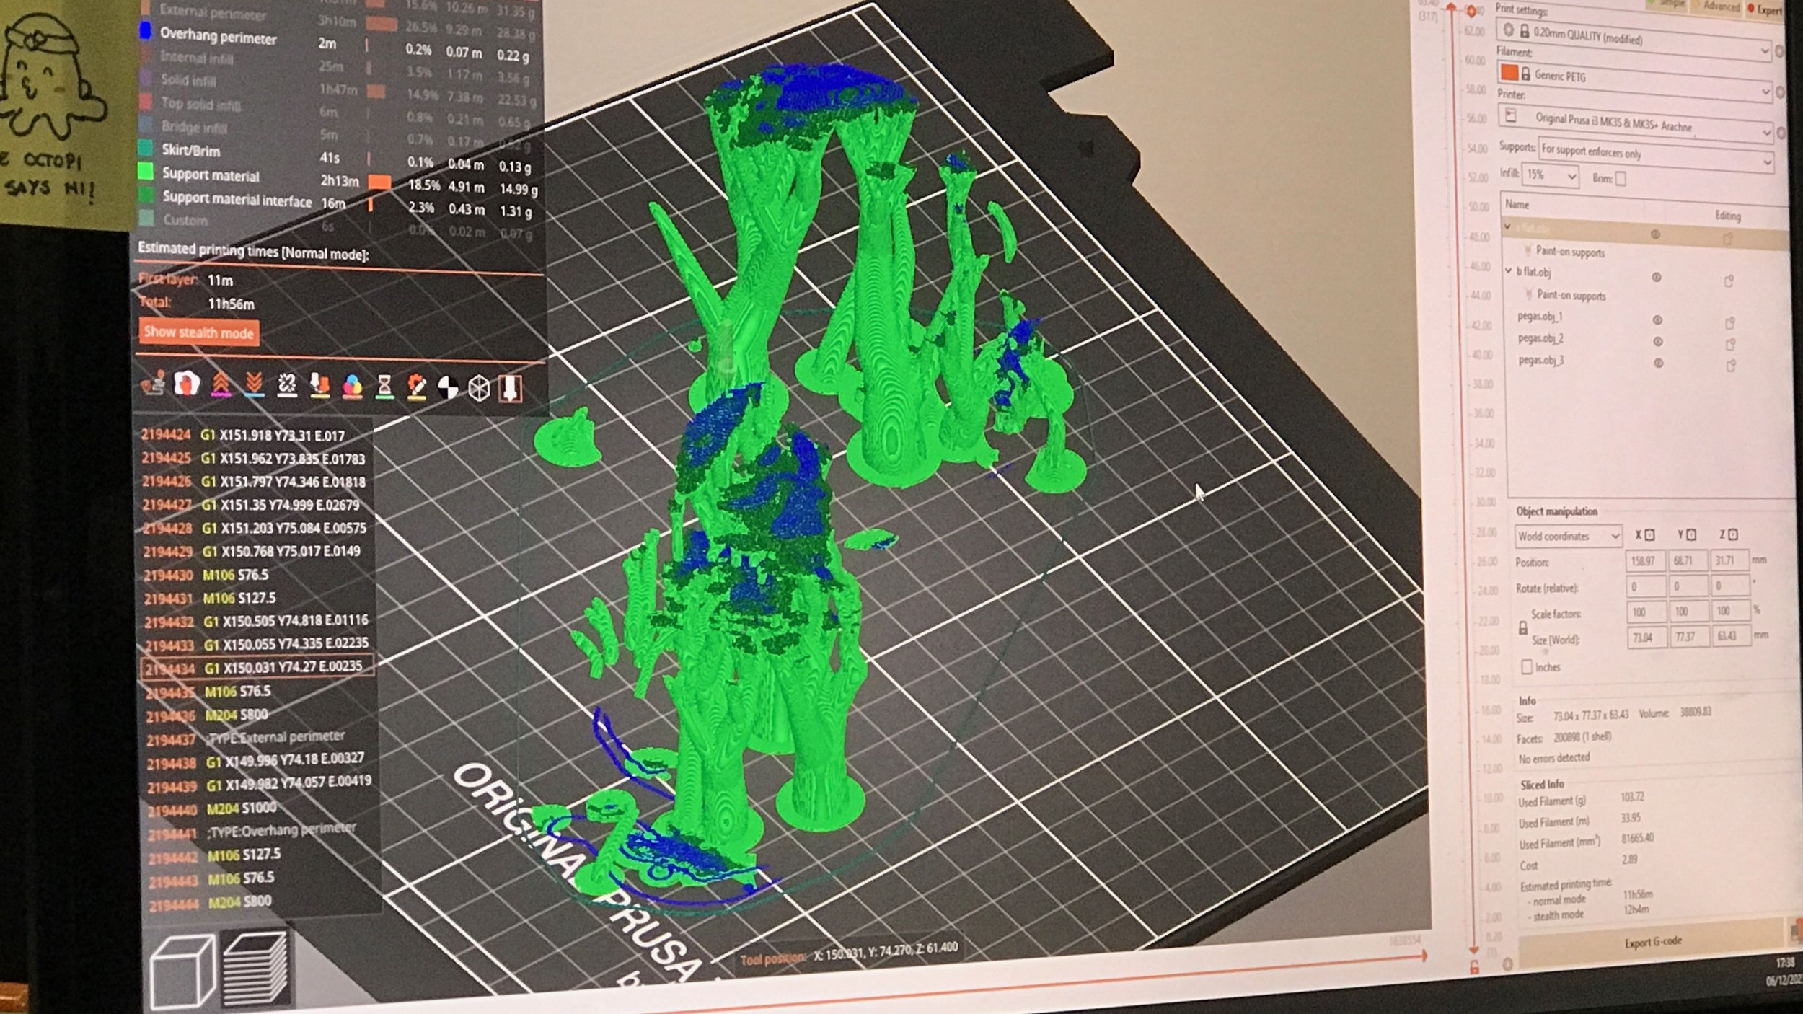Click the editing icon for pegas.obj_1
Screen dimensions: 1803x1014
(1729, 324)
